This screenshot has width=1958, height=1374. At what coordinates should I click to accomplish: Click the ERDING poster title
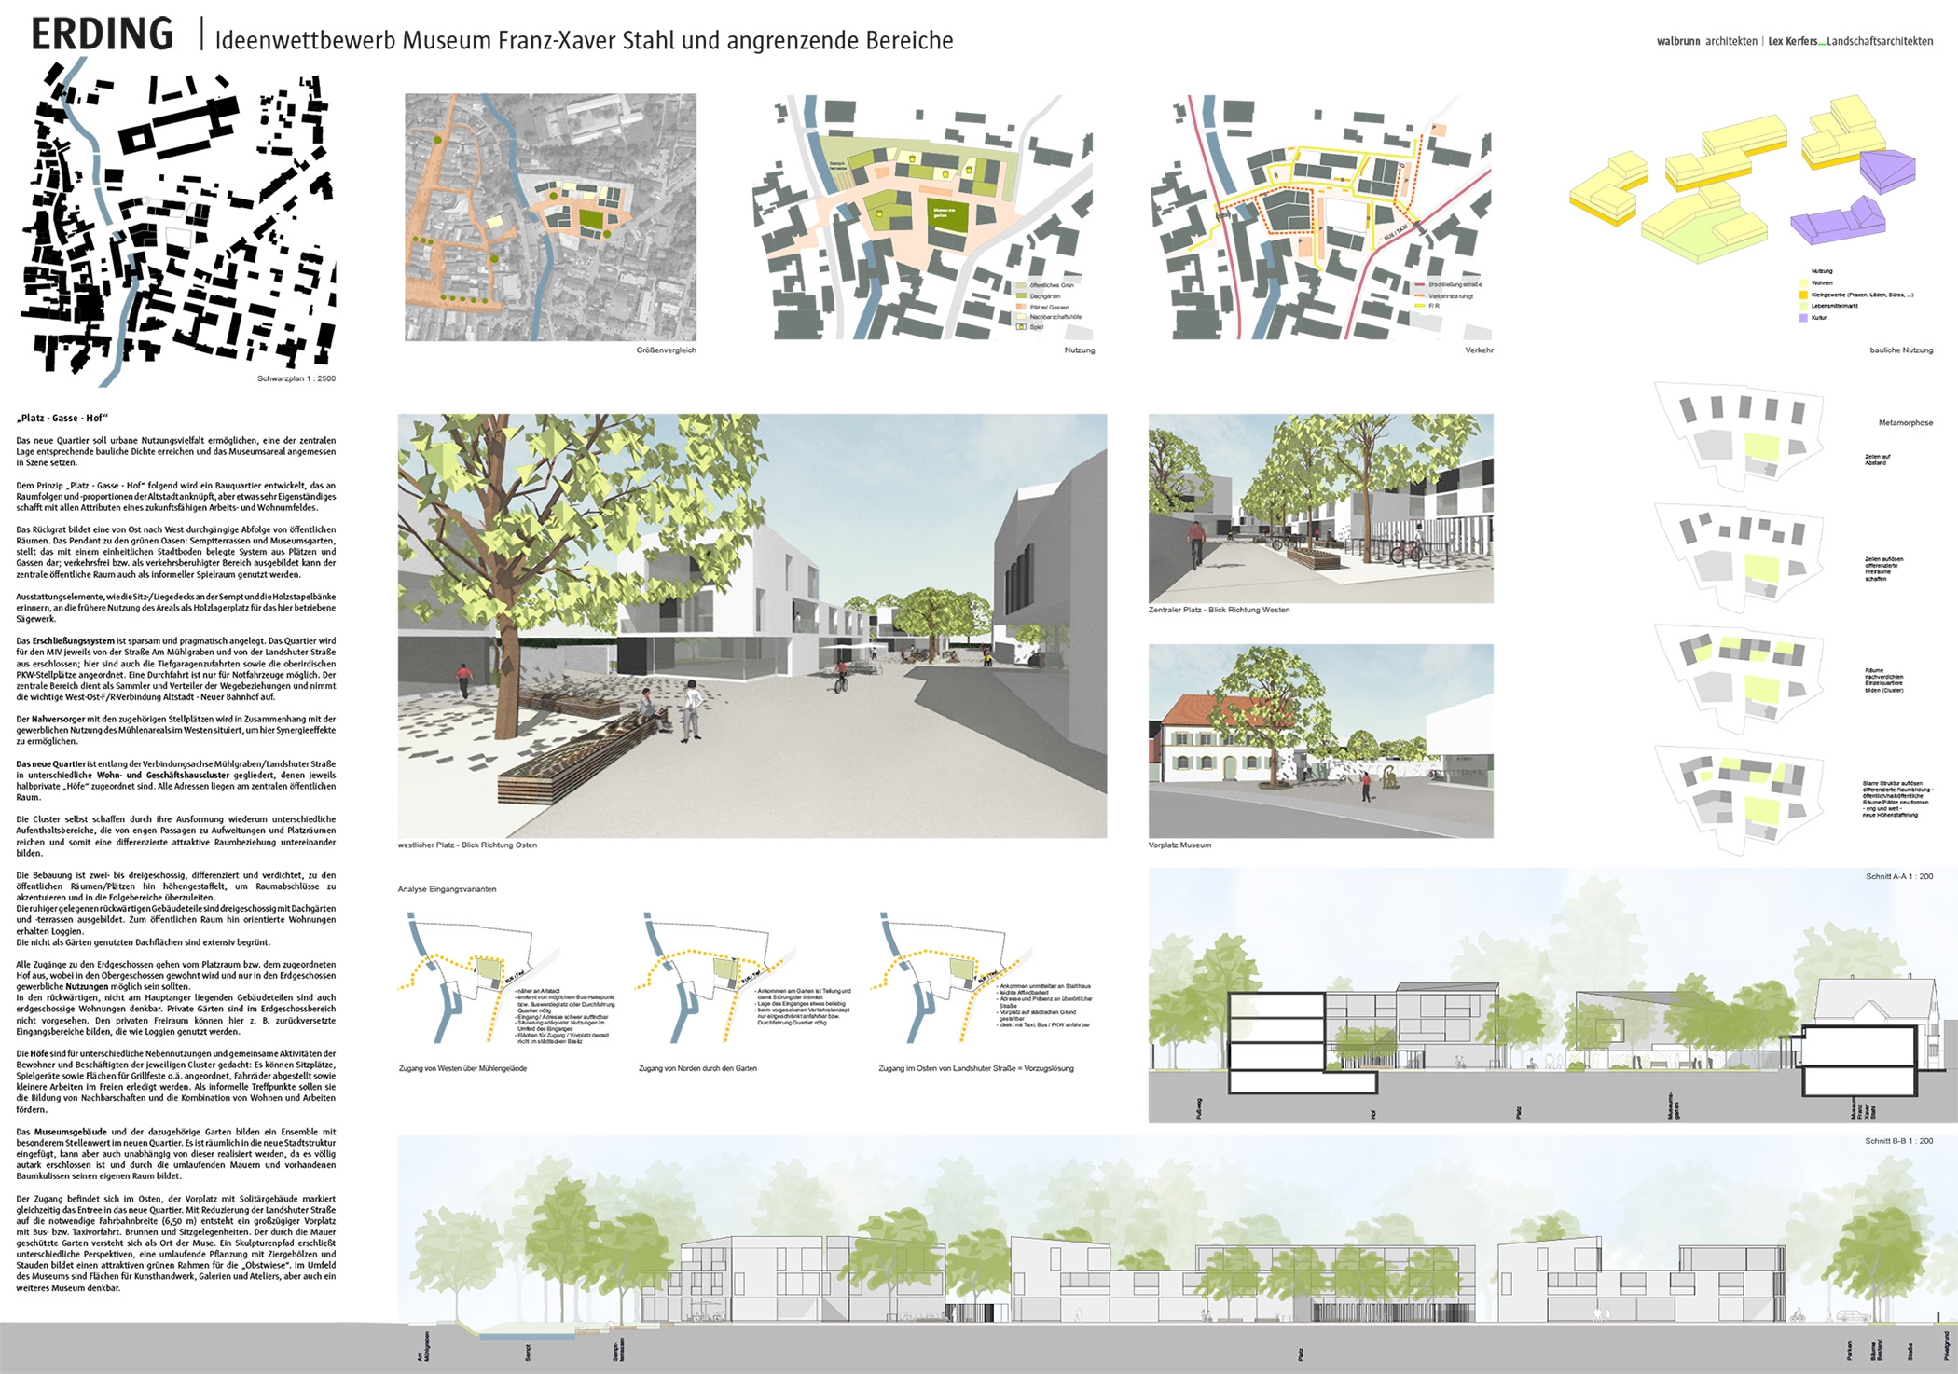click(103, 34)
